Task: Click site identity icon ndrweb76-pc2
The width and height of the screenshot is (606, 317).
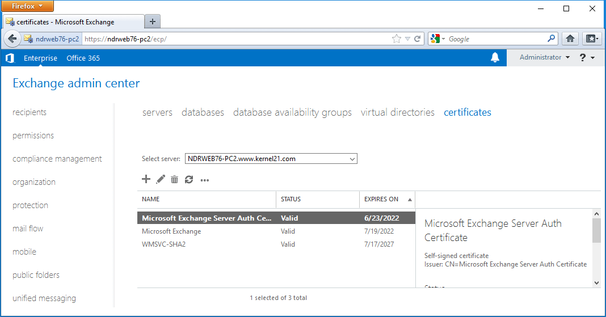Action: click(x=52, y=39)
